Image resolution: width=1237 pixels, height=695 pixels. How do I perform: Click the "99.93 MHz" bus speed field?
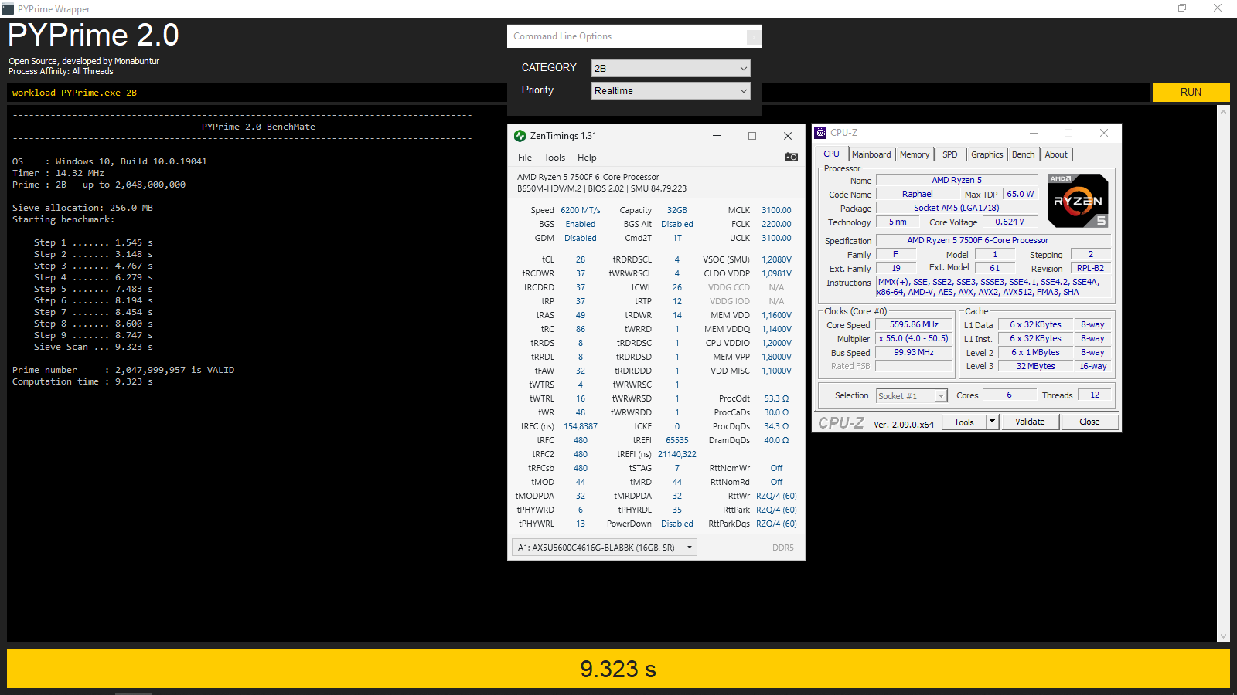914,353
